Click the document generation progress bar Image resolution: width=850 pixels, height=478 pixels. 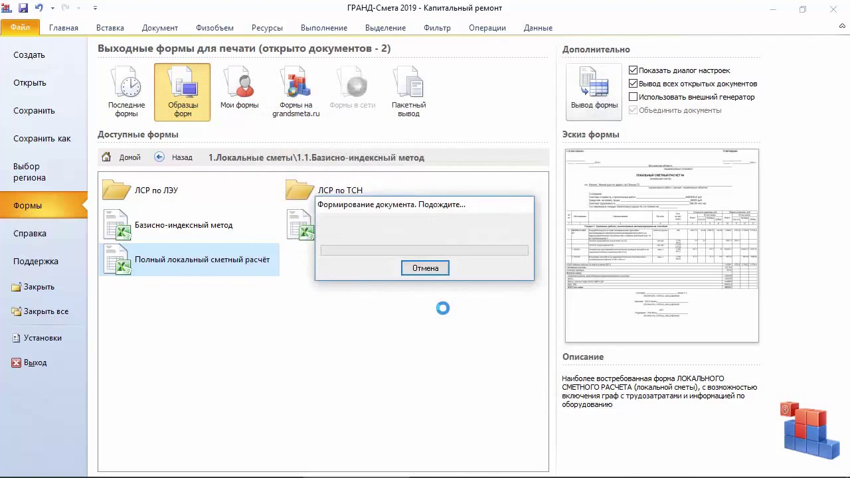coord(424,250)
